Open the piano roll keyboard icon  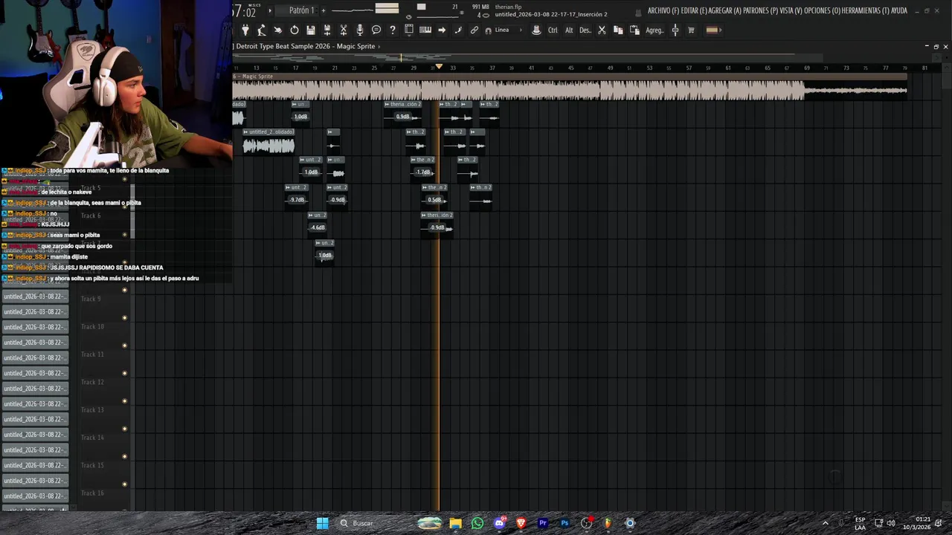425,30
